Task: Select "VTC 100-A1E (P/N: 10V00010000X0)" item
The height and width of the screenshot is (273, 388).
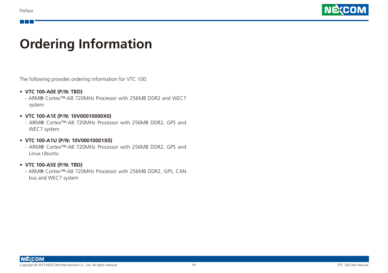Action: 68,116
